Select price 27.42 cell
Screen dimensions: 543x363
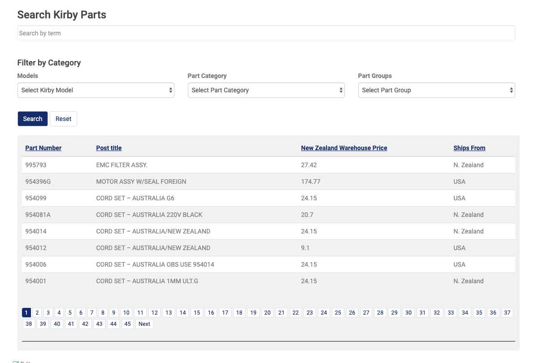[309, 165]
